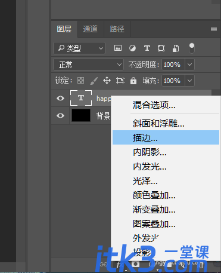The height and width of the screenshot is (273, 221).
Task: Toggle layer filtering switch
Action: 192,48
